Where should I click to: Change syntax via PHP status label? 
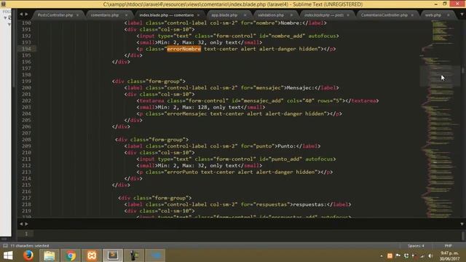pyautogui.click(x=449, y=246)
